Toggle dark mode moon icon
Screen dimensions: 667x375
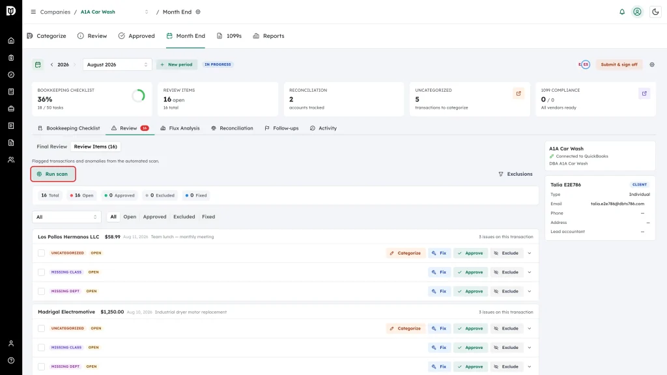655,12
